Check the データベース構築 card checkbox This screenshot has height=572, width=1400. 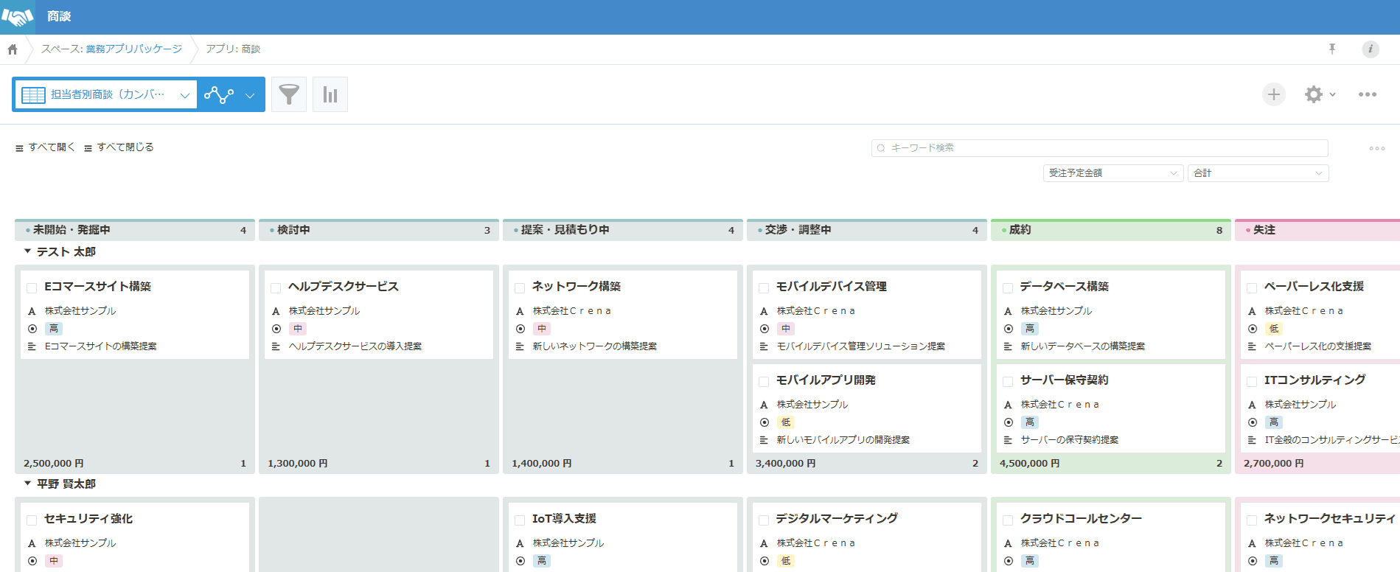pyautogui.click(x=1008, y=288)
